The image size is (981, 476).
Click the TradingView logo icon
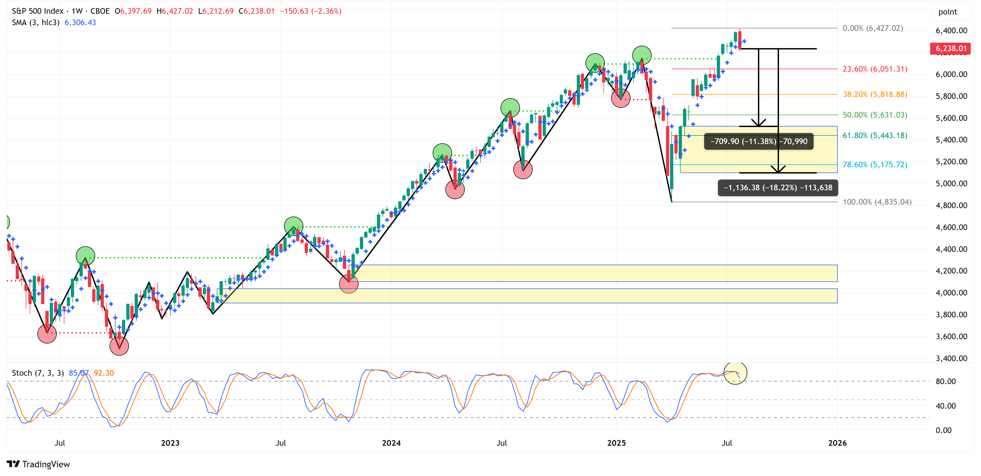[13, 464]
